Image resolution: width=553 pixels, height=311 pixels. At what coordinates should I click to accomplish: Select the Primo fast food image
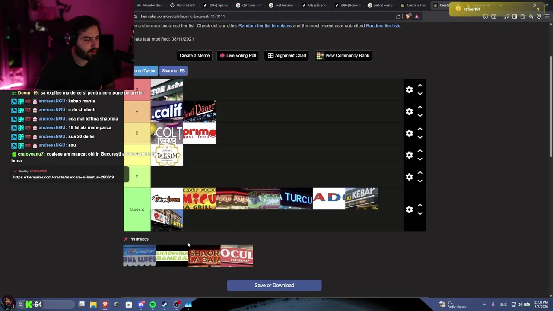[x=199, y=133]
